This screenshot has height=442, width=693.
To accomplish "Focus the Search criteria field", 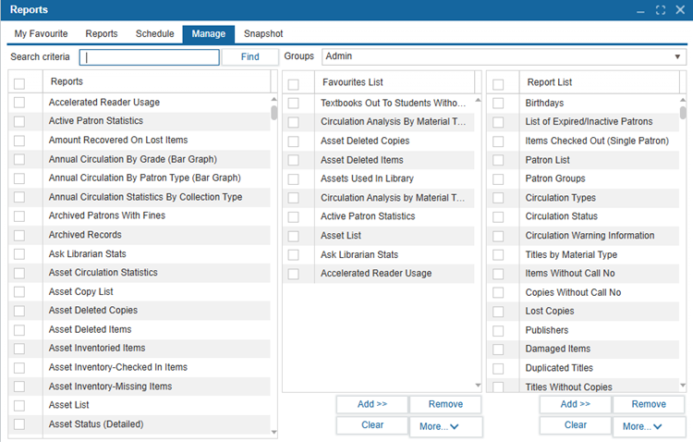I will (x=150, y=57).
